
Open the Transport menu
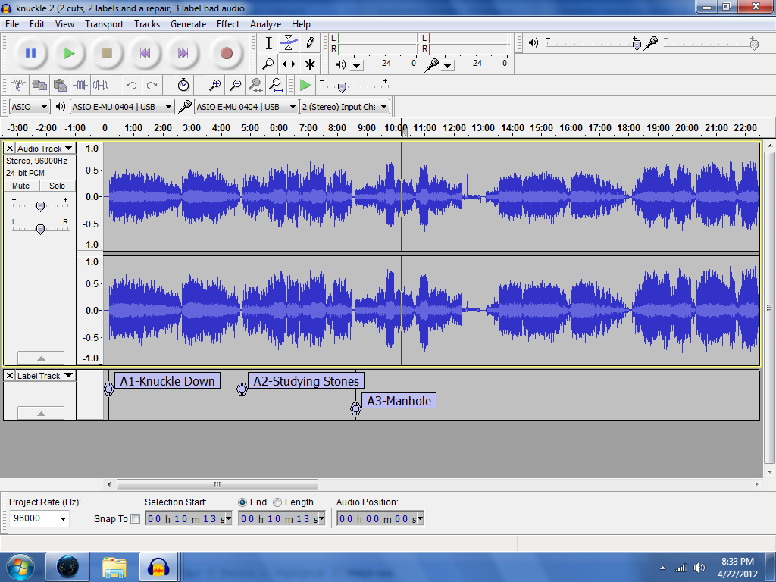104,23
